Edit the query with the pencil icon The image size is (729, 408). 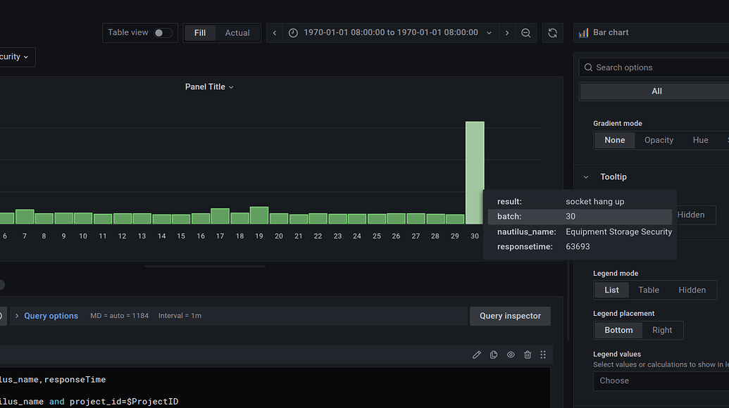point(477,355)
